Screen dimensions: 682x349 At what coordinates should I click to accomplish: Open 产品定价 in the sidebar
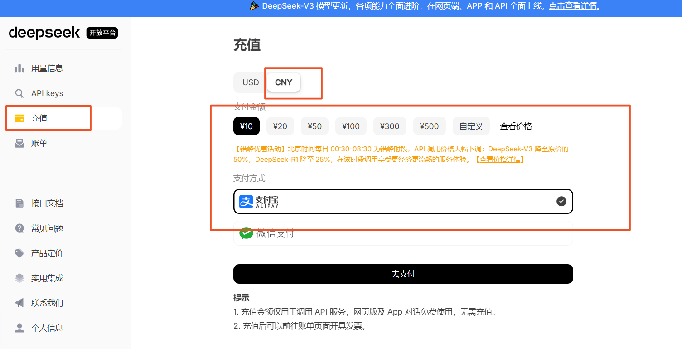64,253
